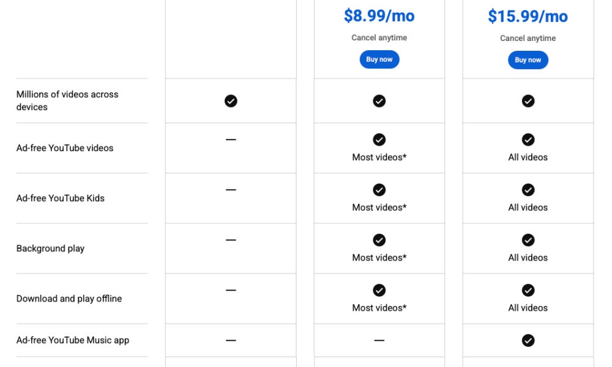Click $8.99 plan dash for Ad-free YouTube Music app
The width and height of the screenshot is (612, 367).
[x=379, y=341]
